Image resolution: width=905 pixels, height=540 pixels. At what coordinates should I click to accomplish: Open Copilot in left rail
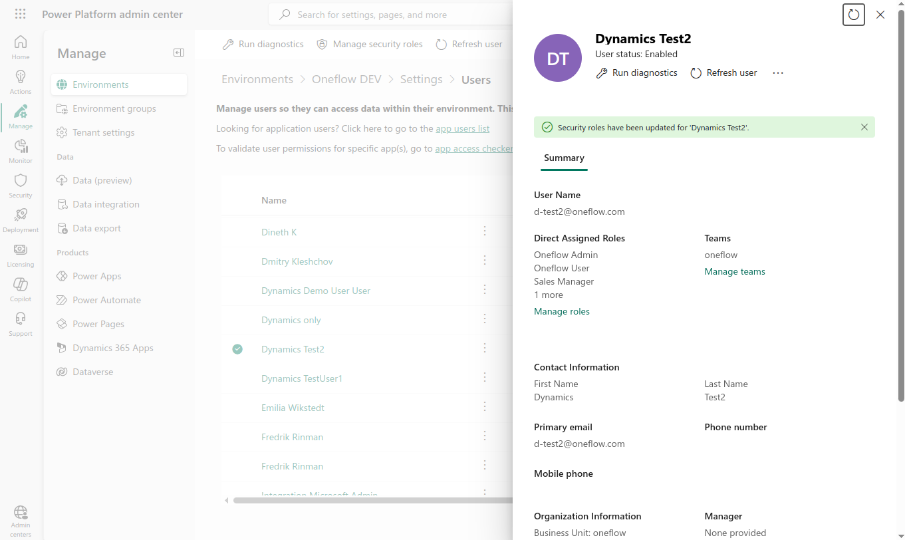tap(21, 289)
